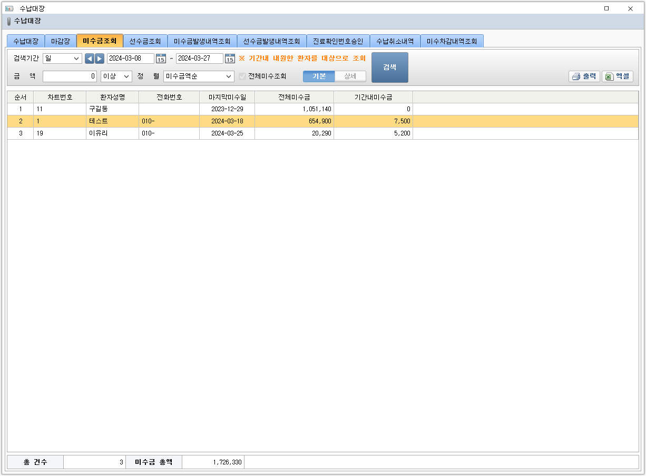Open the 이상 amount condition dropdown

[116, 76]
